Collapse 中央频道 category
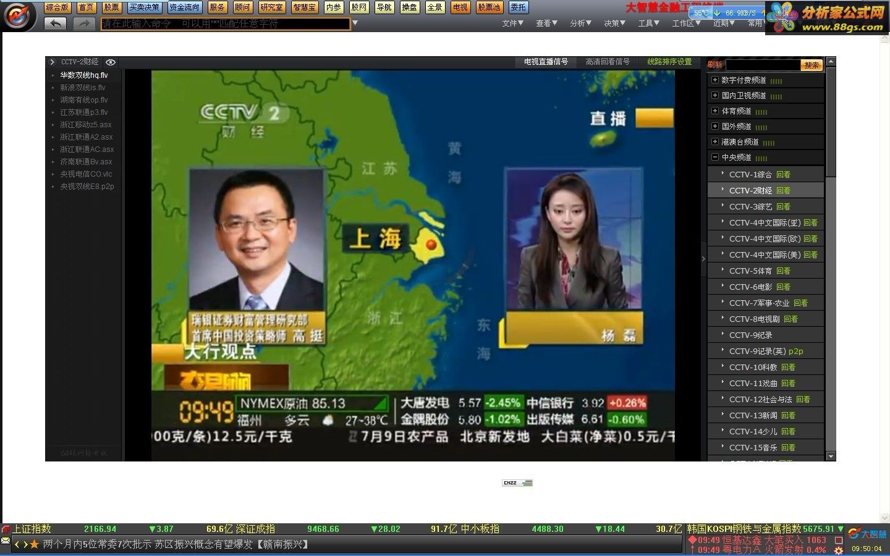 (715, 157)
